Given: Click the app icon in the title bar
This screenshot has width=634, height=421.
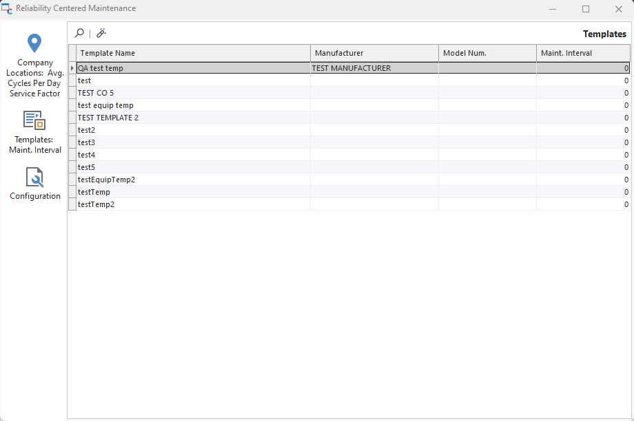Looking at the screenshot, I should [x=7, y=9].
